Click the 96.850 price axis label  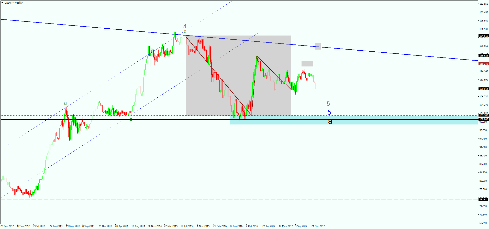click(483, 130)
